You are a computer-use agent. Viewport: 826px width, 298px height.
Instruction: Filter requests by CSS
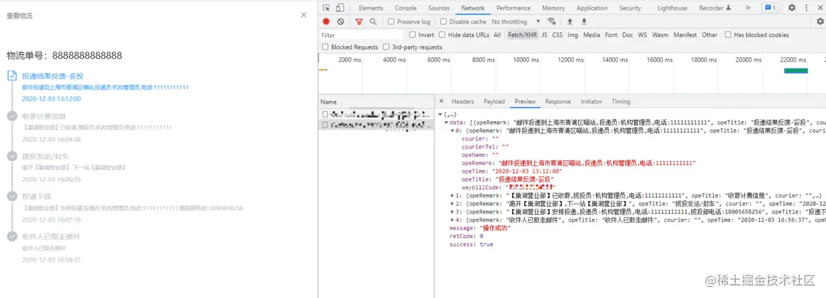[558, 34]
